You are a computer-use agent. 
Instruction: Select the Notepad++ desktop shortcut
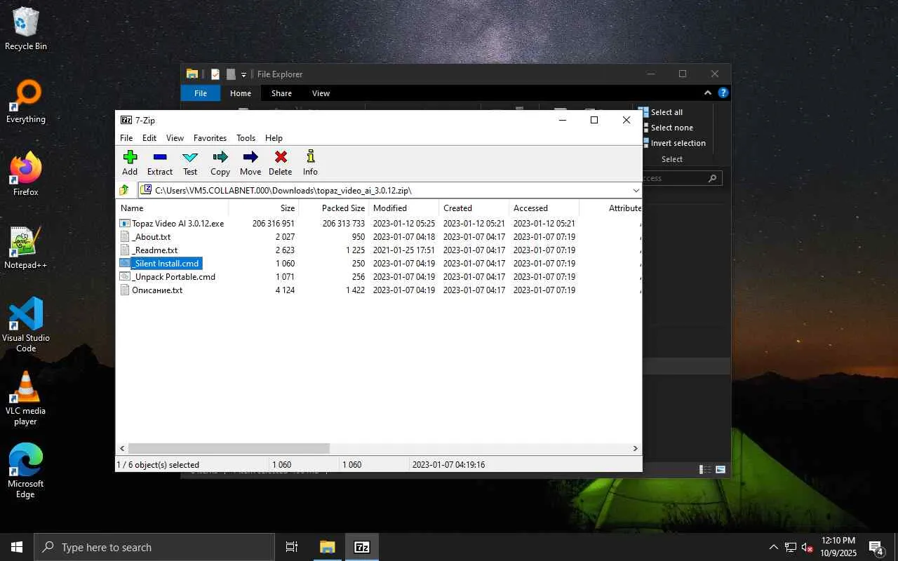(x=26, y=248)
